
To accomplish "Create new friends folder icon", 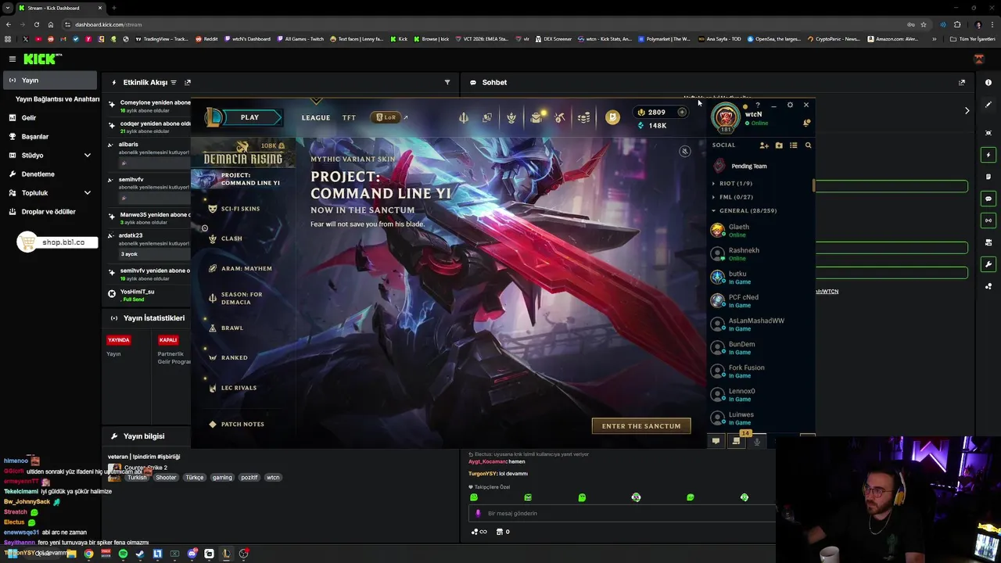I will click(x=779, y=145).
